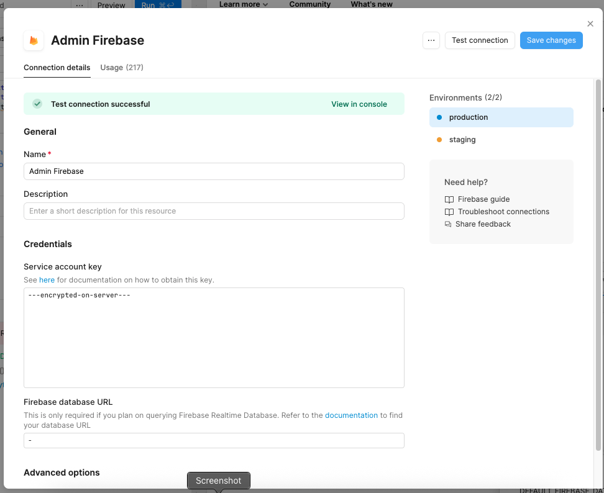The image size is (604, 493).
Task: Save changes to the resource
Action: [551, 40]
